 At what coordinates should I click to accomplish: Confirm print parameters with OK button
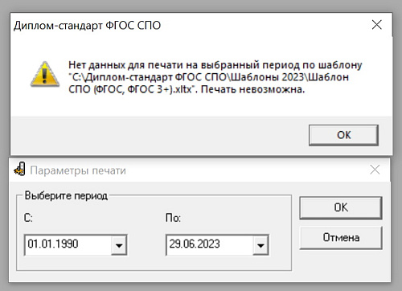point(341,207)
